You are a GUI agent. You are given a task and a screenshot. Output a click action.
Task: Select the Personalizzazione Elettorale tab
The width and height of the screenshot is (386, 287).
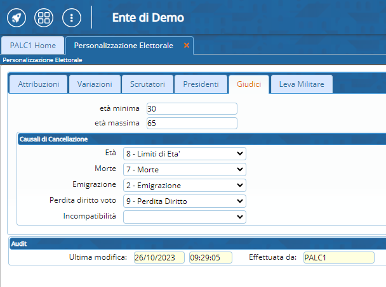coord(123,46)
